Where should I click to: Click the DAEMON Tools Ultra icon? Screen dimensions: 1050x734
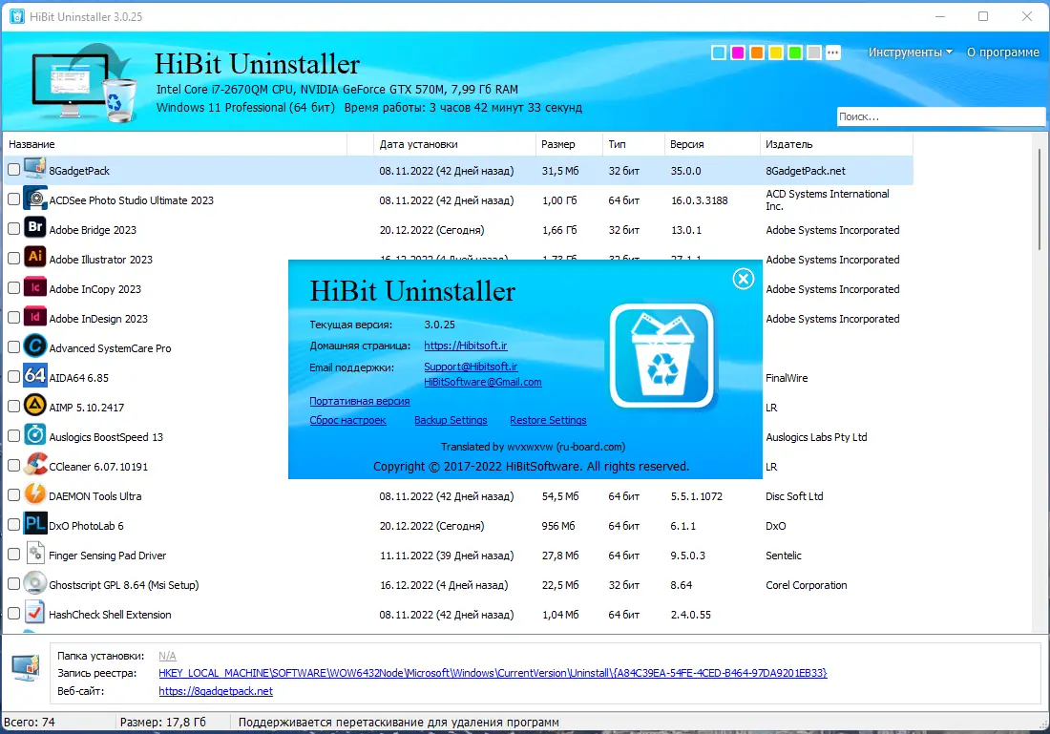pyautogui.click(x=35, y=495)
